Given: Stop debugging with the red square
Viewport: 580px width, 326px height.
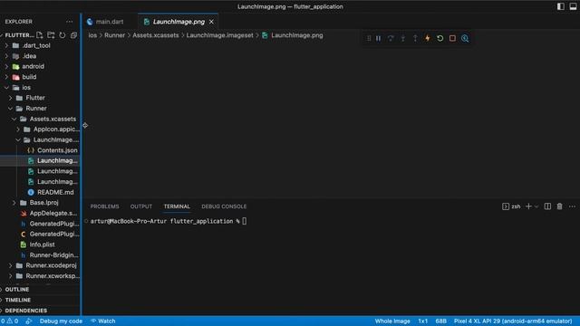Looking at the screenshot, I should pyautogui.click(x=452, y=38).
